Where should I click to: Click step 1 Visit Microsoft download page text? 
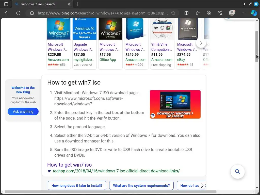coord(96,98)
